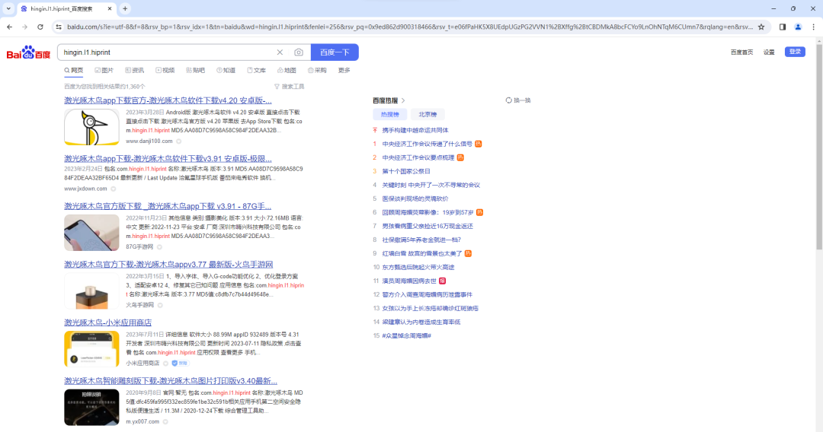Switch to the 资讯 tab
Screen dimensions: 823x432
click(x=134, y=70)
